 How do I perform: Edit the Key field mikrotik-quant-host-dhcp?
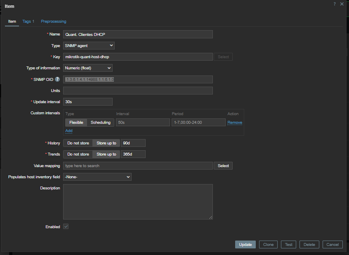click(x=138, y=57)
